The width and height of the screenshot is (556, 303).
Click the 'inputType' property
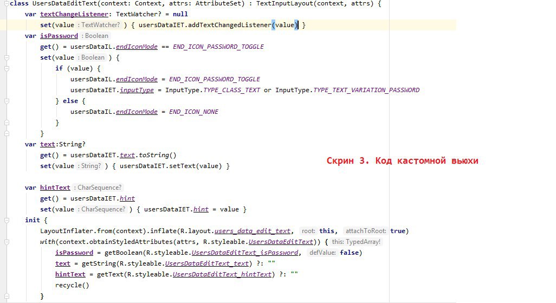coord(137,90)
